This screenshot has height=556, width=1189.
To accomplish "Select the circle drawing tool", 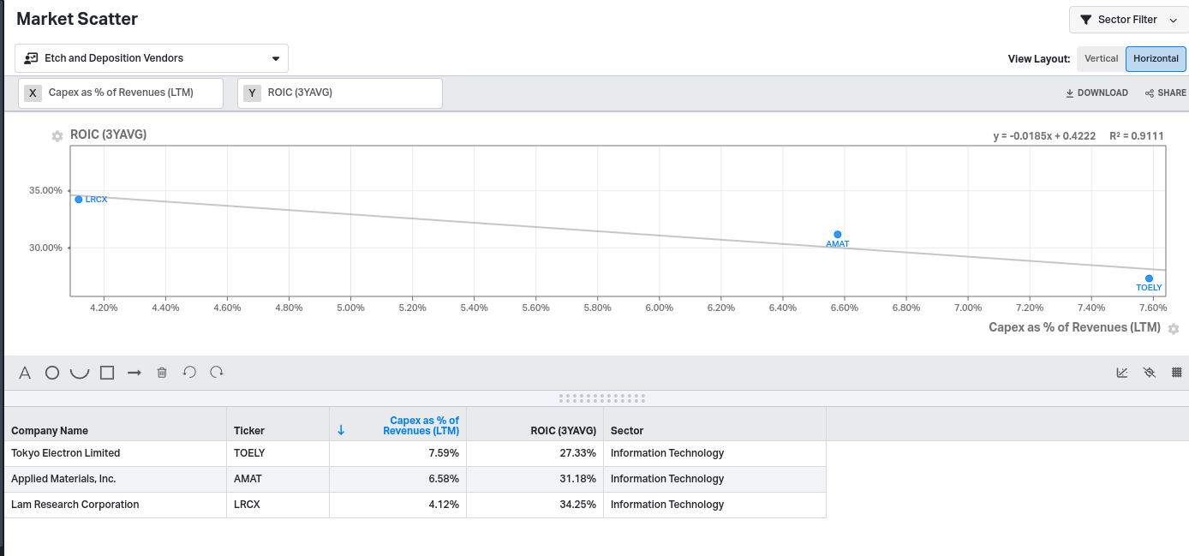I will [52, 373].
